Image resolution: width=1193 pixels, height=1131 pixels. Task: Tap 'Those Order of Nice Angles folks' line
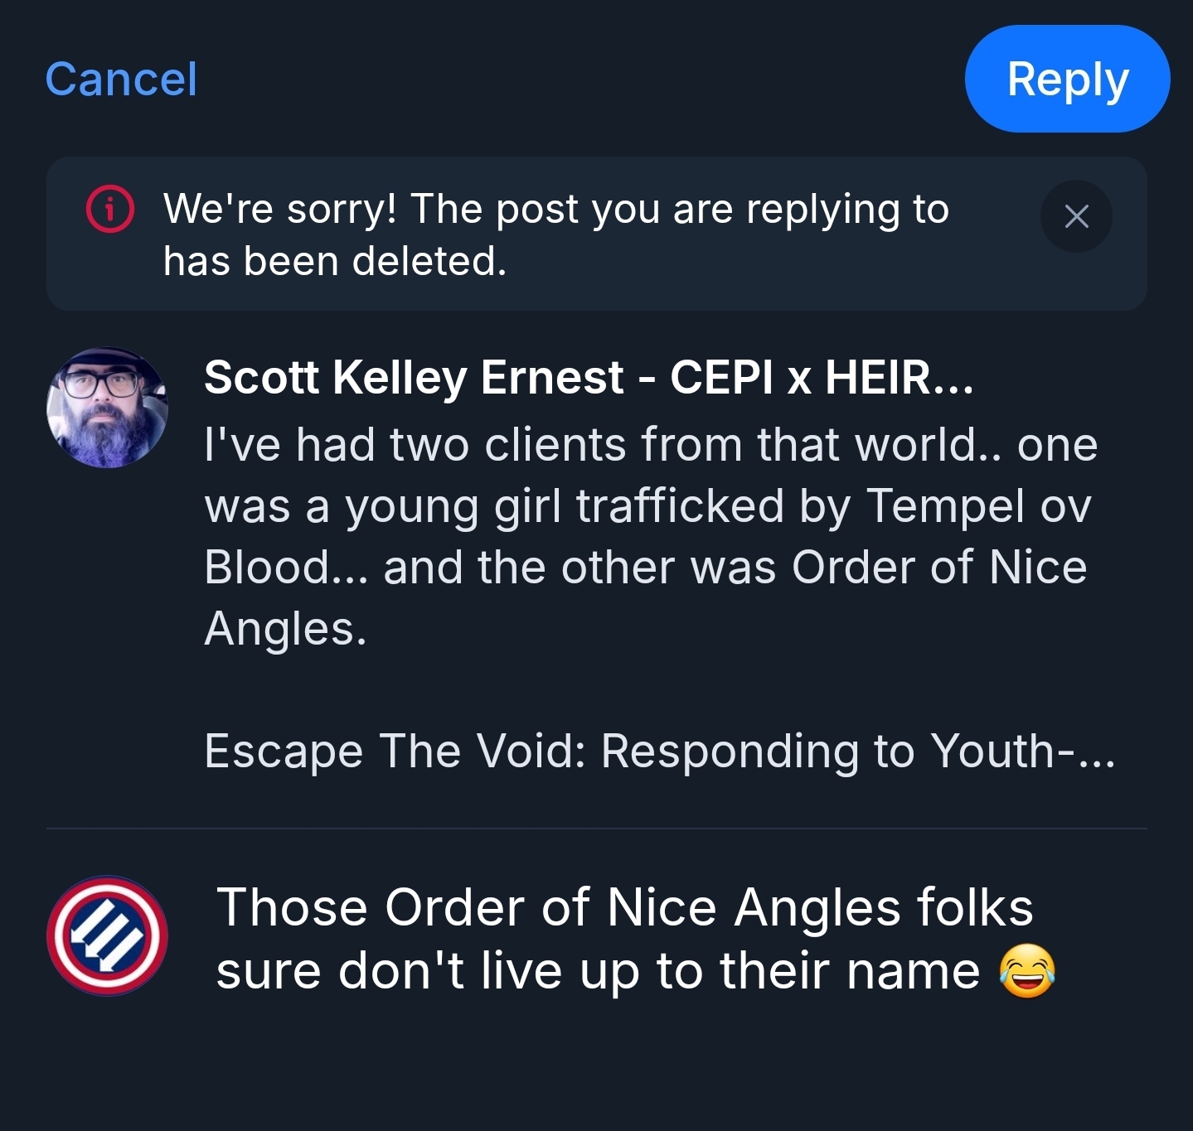(x=623, y=907)
